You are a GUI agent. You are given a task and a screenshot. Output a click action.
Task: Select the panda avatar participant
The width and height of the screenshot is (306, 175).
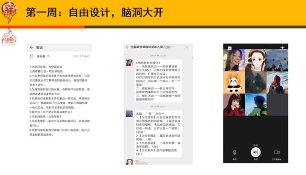coord(234,82)
